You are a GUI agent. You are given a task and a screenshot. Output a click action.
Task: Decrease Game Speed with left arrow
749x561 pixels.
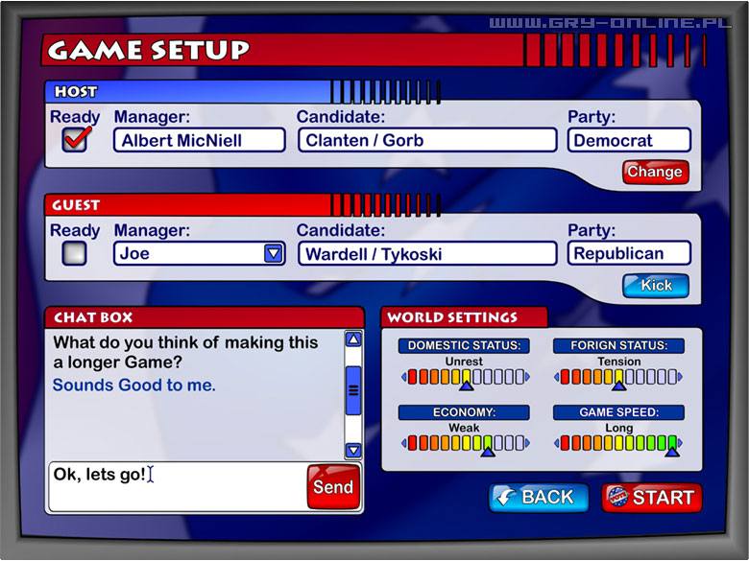pos(556,443)
